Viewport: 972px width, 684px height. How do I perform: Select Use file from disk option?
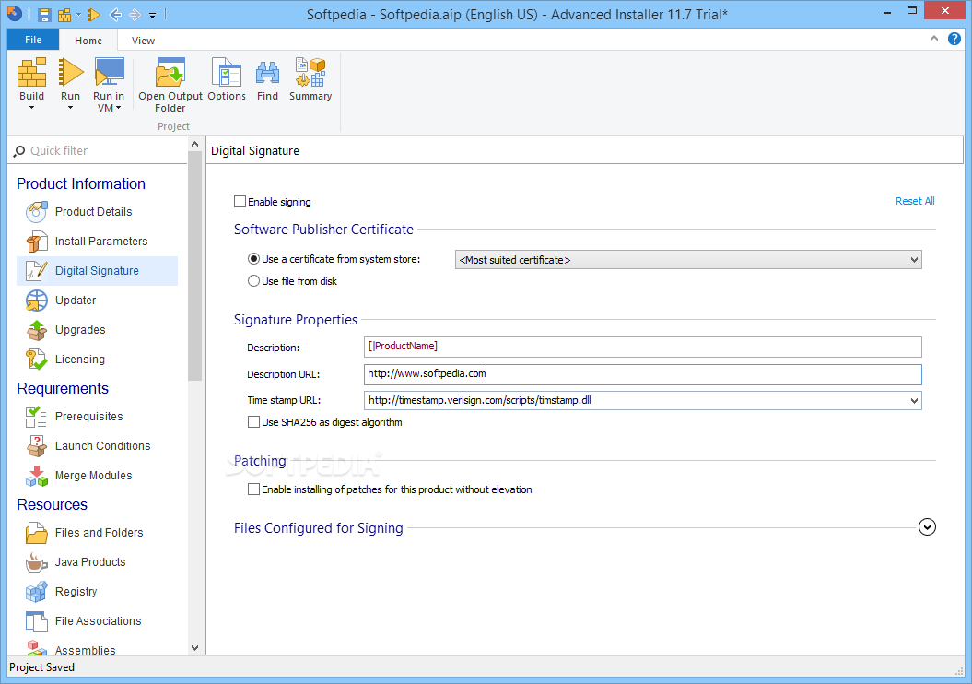[253, 281]
